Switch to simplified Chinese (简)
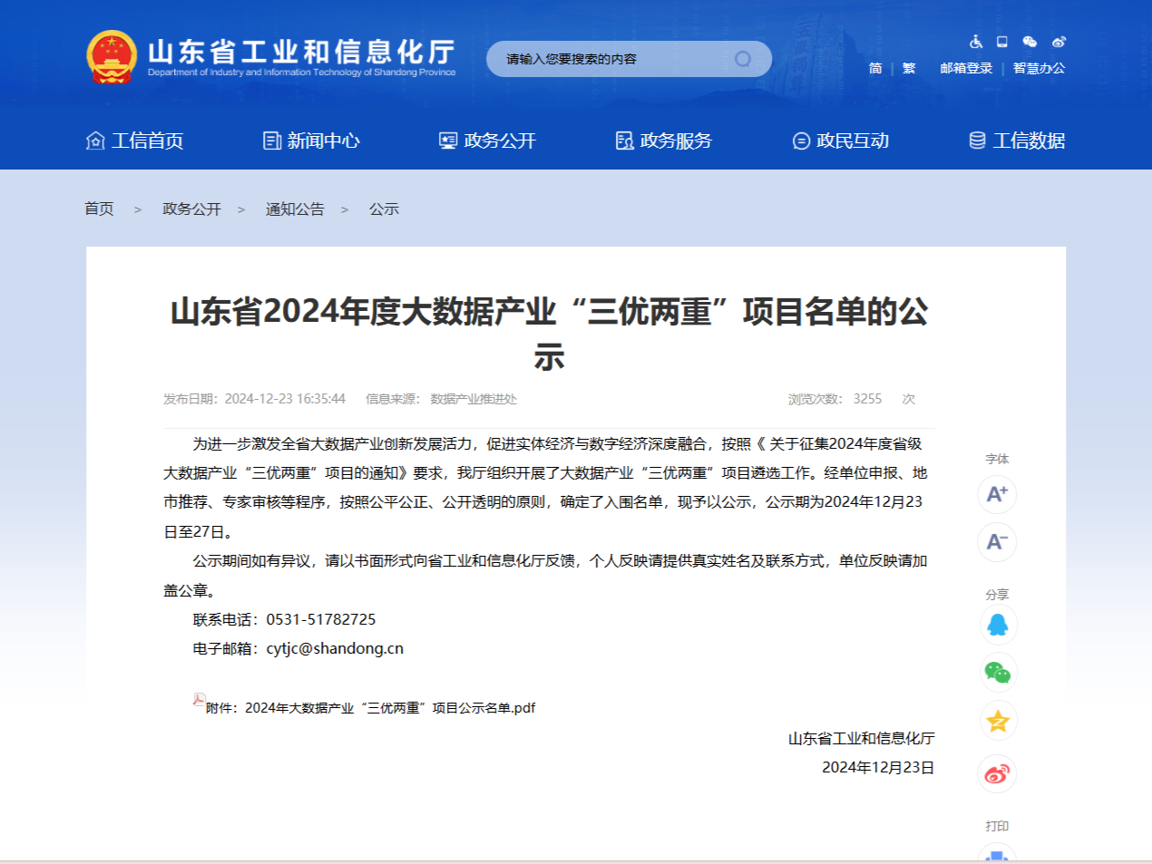Screen dimensions: 1152x864 pos(875,68)
